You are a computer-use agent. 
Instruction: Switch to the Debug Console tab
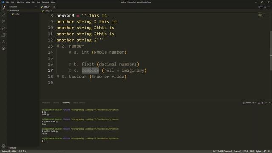coord(79,103)
